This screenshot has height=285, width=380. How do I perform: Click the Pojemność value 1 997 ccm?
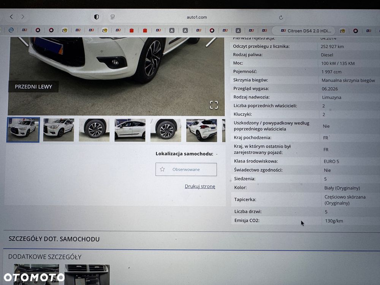pyautogui.click(x=331, y=72)
